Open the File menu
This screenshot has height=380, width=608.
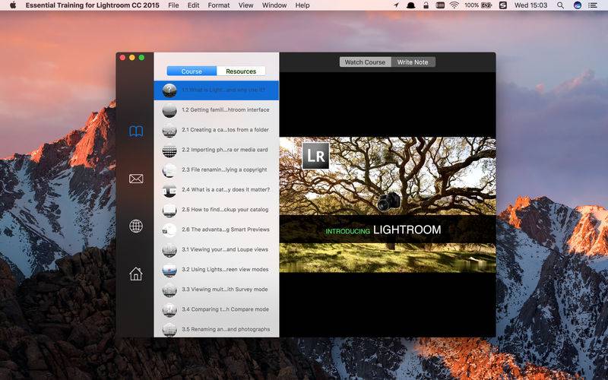coord(173,5)
